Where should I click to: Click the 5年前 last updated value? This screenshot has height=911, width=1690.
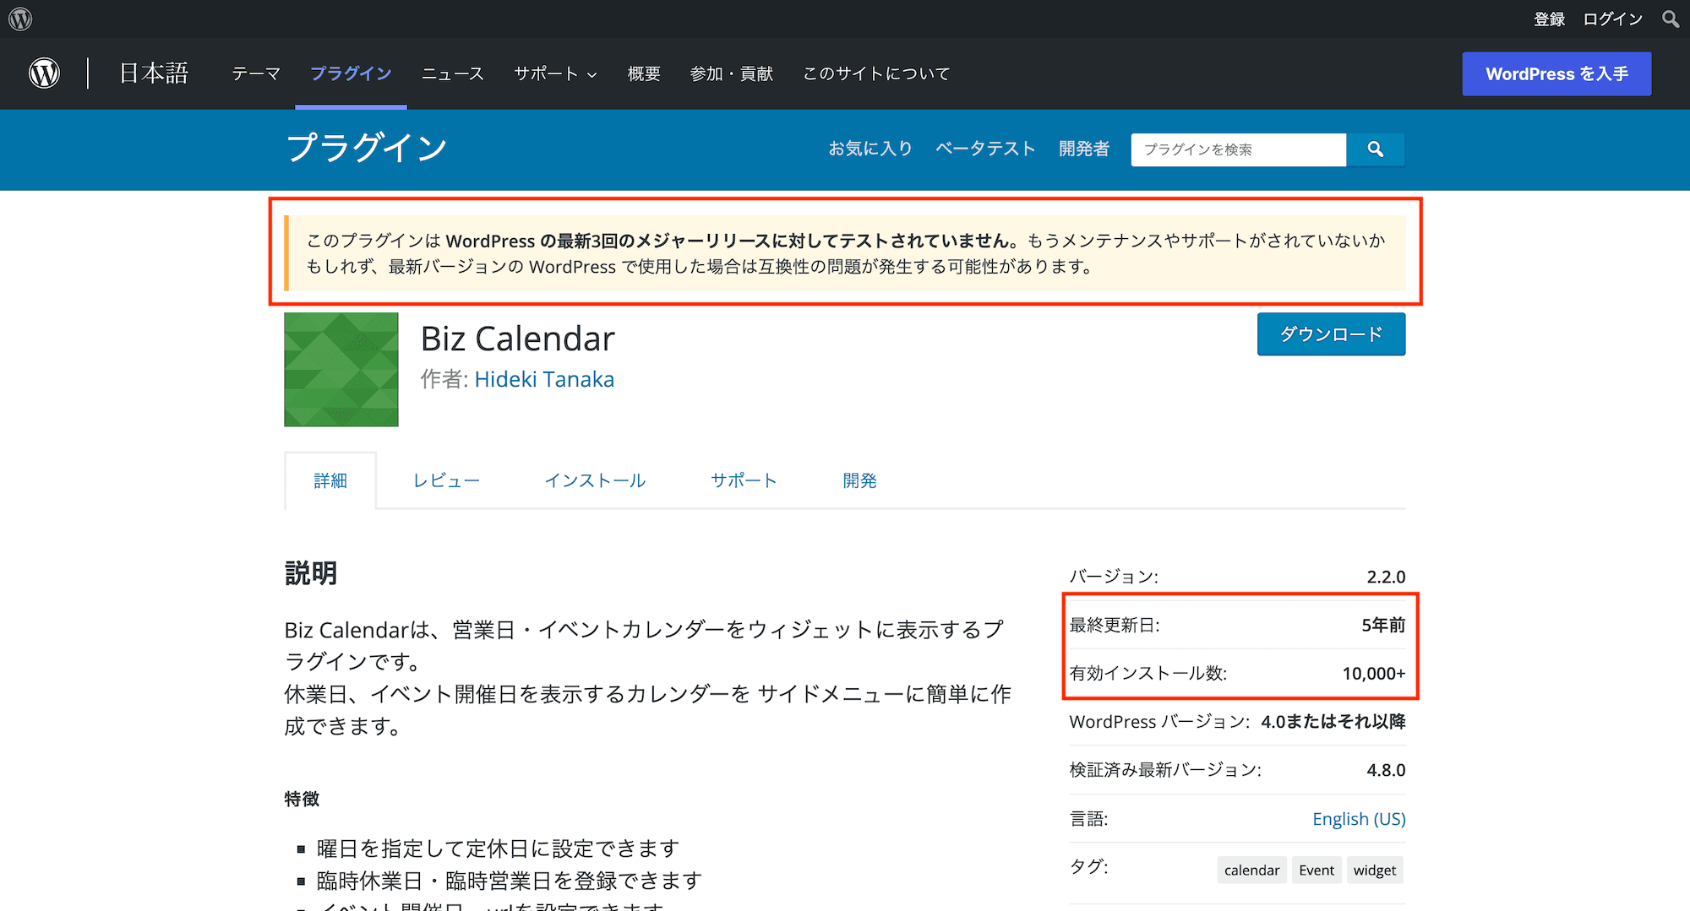[1383, 625]
